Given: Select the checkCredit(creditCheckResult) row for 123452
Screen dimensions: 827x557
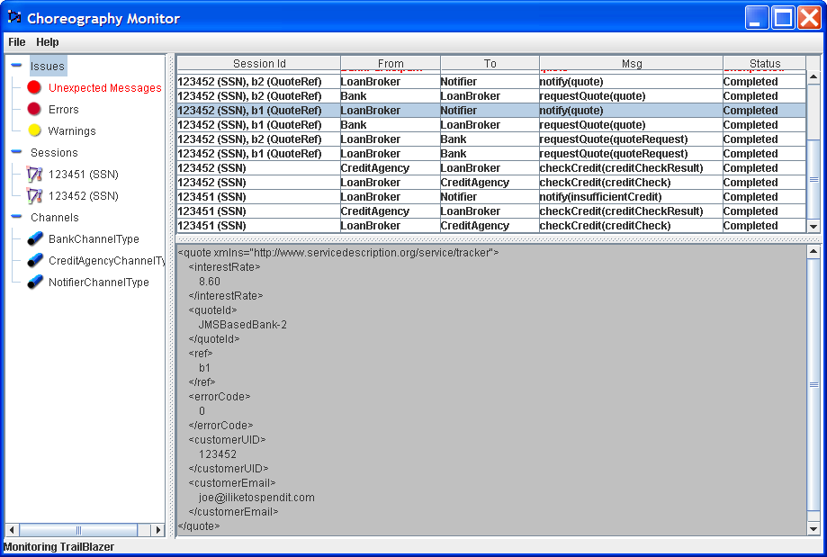Looking at the screenshot, I should 621,168.
